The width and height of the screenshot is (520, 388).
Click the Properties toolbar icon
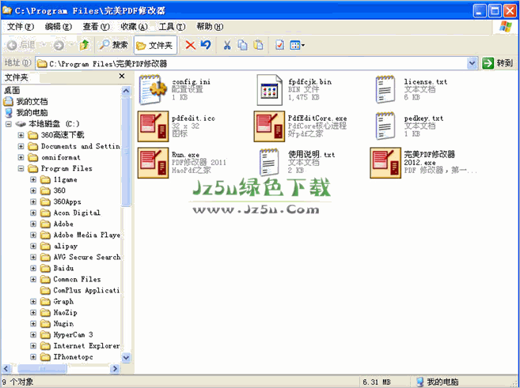click(x=279, y=45)
